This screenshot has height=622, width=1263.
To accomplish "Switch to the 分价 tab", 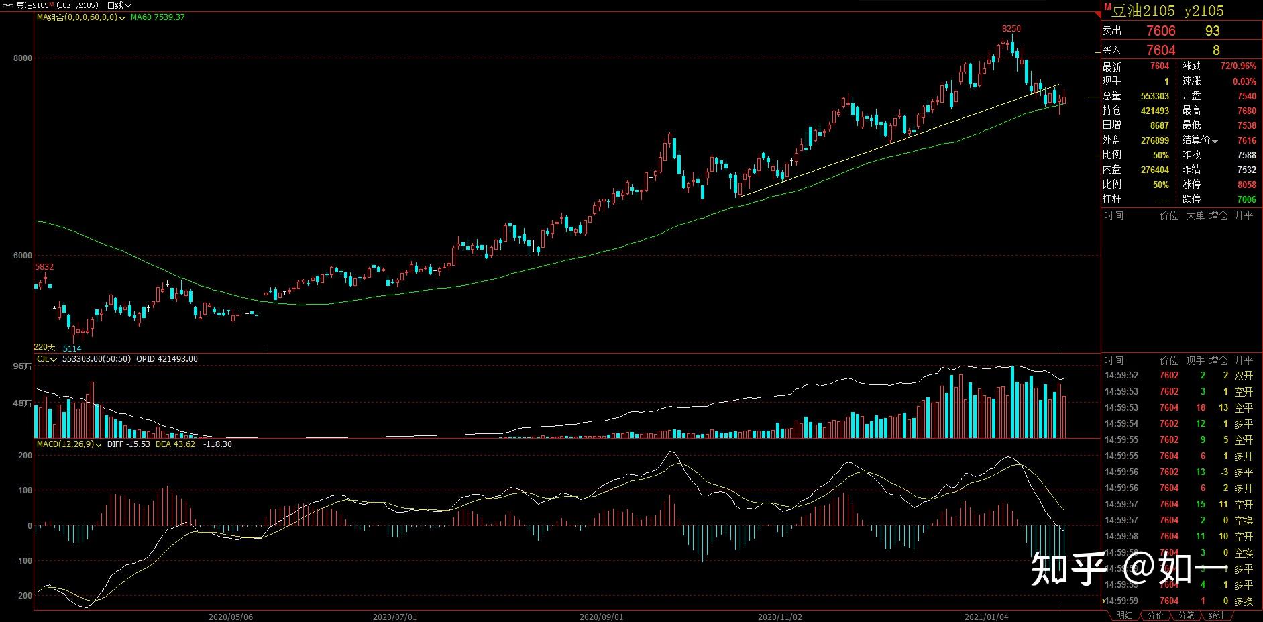I will tap(1155, 615).
